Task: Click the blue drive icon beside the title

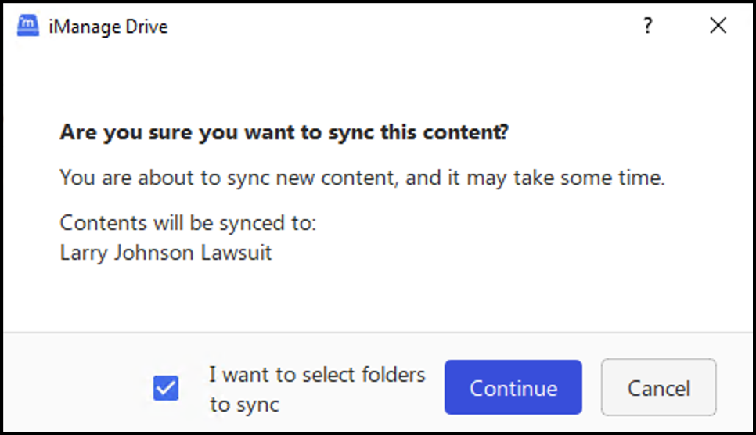Action: pos(29,27)
